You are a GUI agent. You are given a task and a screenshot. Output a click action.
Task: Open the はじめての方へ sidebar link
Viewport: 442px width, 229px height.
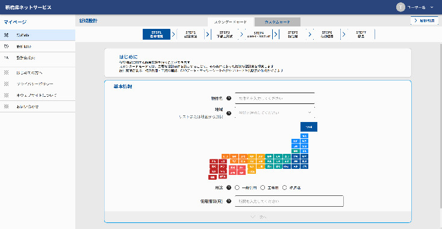pyautogui.click(x=37, y=73)
